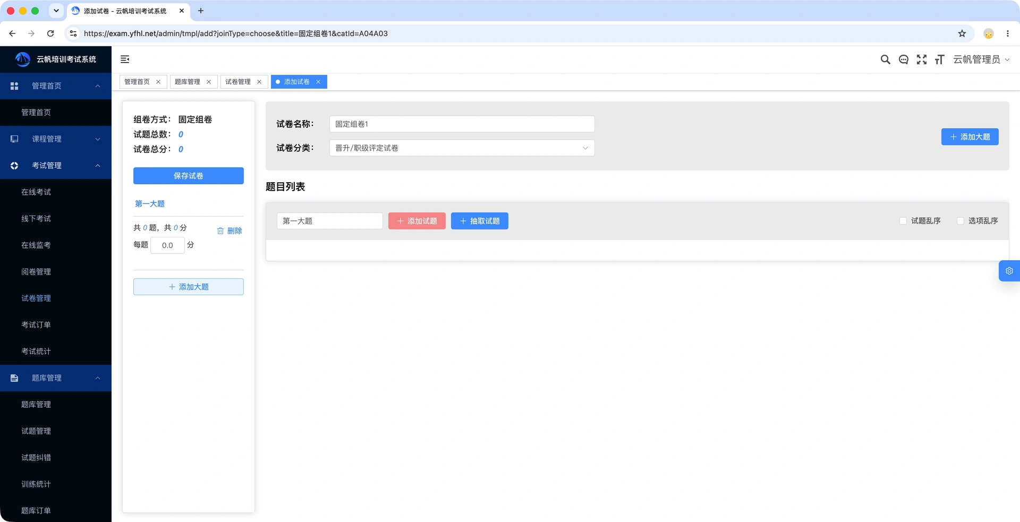
Task: Open a new browser tab
Action: pyautogui.click(x=201, y=11)
